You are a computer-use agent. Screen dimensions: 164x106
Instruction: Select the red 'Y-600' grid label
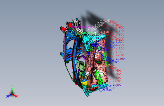(117, 78)
